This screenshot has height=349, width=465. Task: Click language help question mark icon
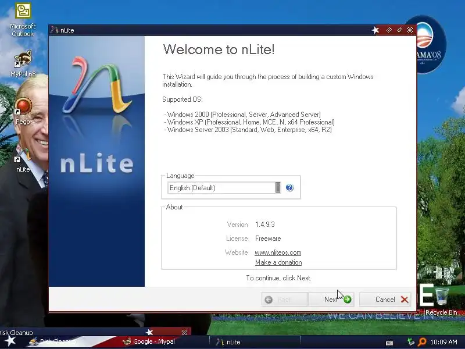(x=289, y=187)
